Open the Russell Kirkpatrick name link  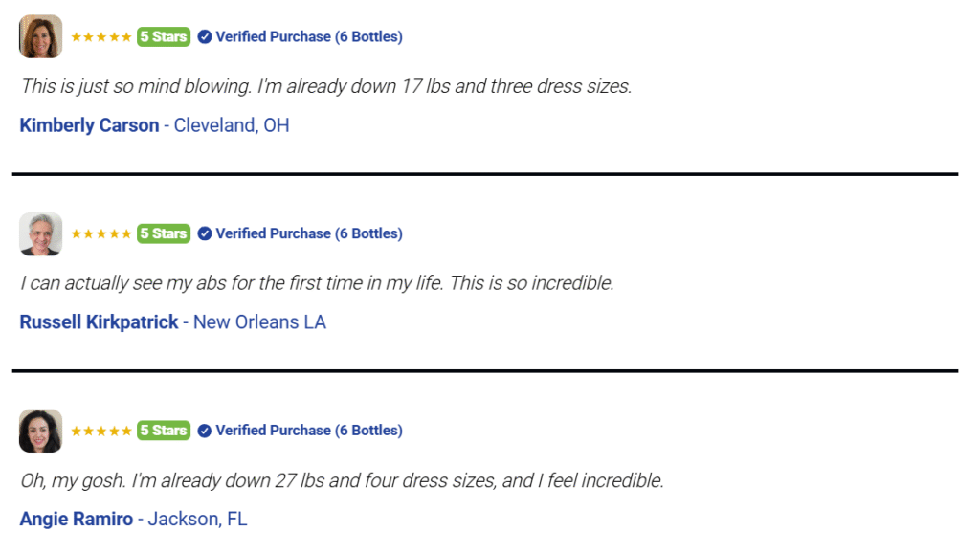coord(99,322)
